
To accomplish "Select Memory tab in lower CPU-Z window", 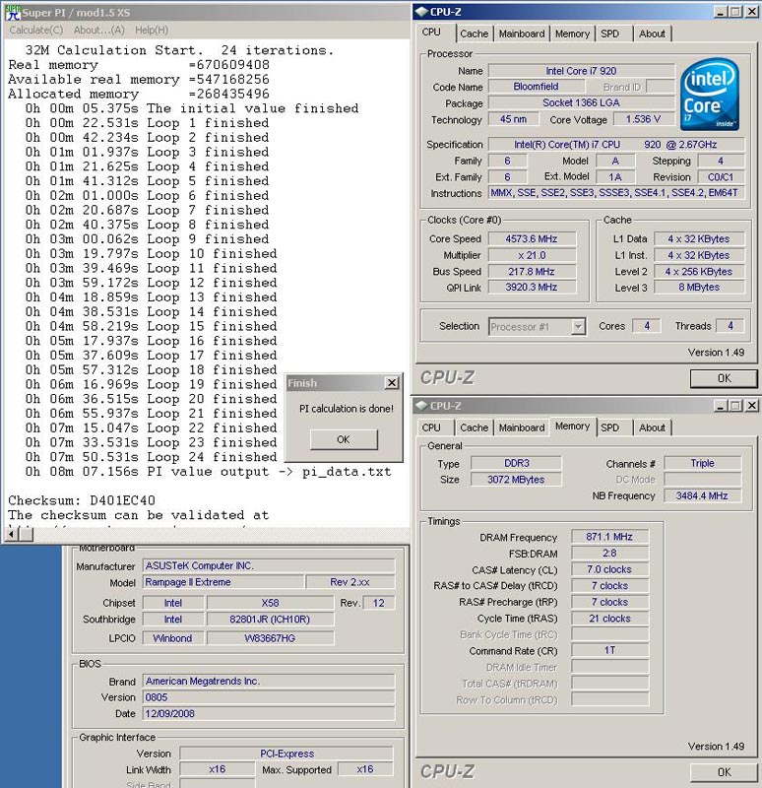I will [x=572, y=427].
